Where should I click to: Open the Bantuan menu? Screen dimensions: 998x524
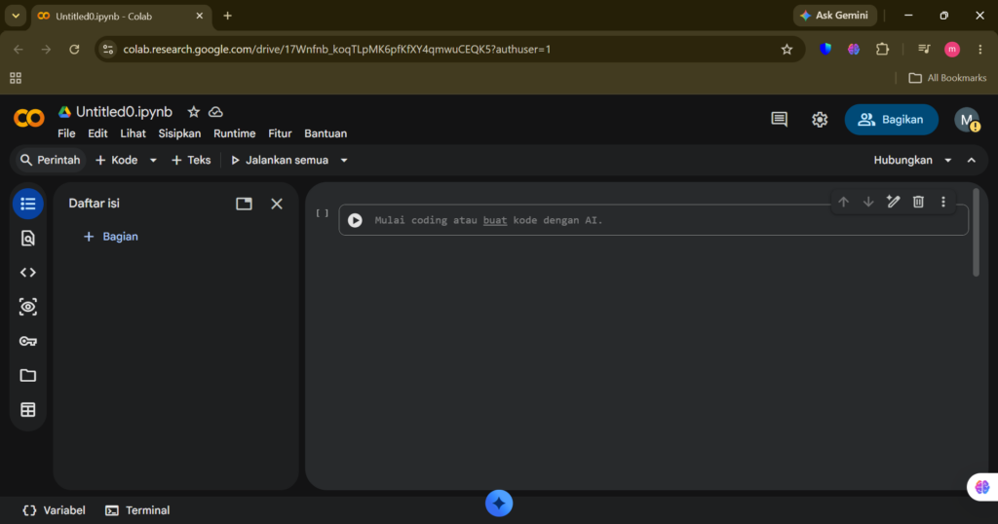click(326, 133)
